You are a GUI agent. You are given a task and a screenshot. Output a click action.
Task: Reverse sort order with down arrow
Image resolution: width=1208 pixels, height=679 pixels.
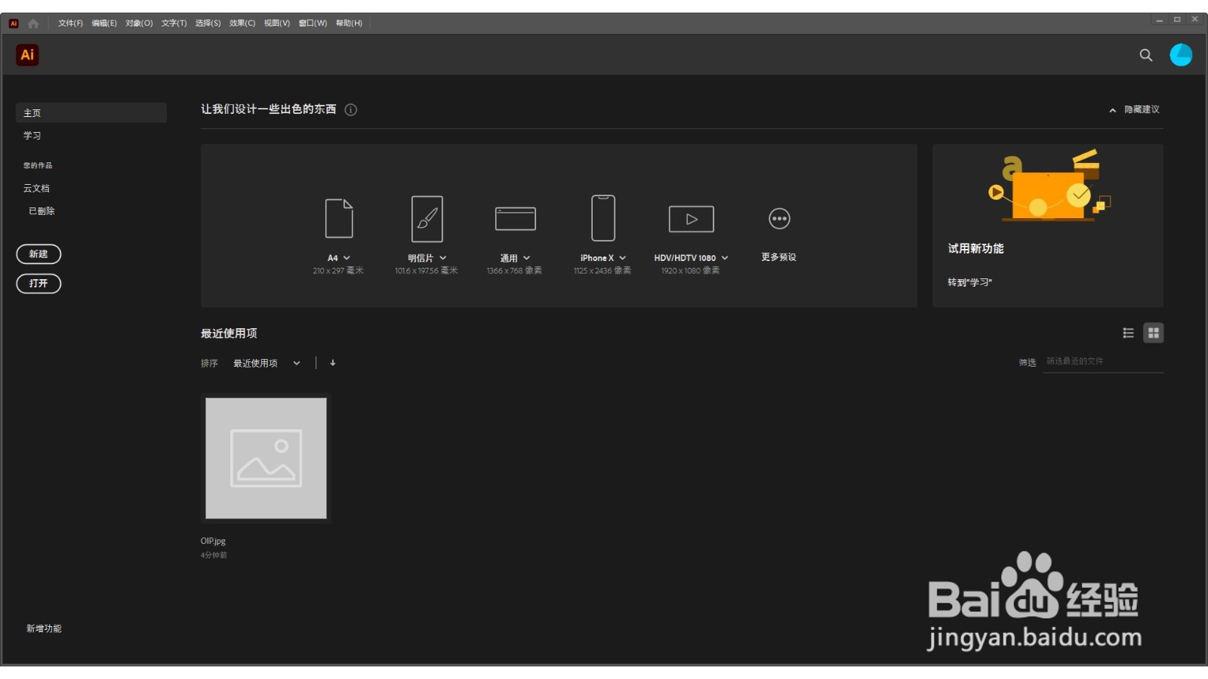(333, 363)
